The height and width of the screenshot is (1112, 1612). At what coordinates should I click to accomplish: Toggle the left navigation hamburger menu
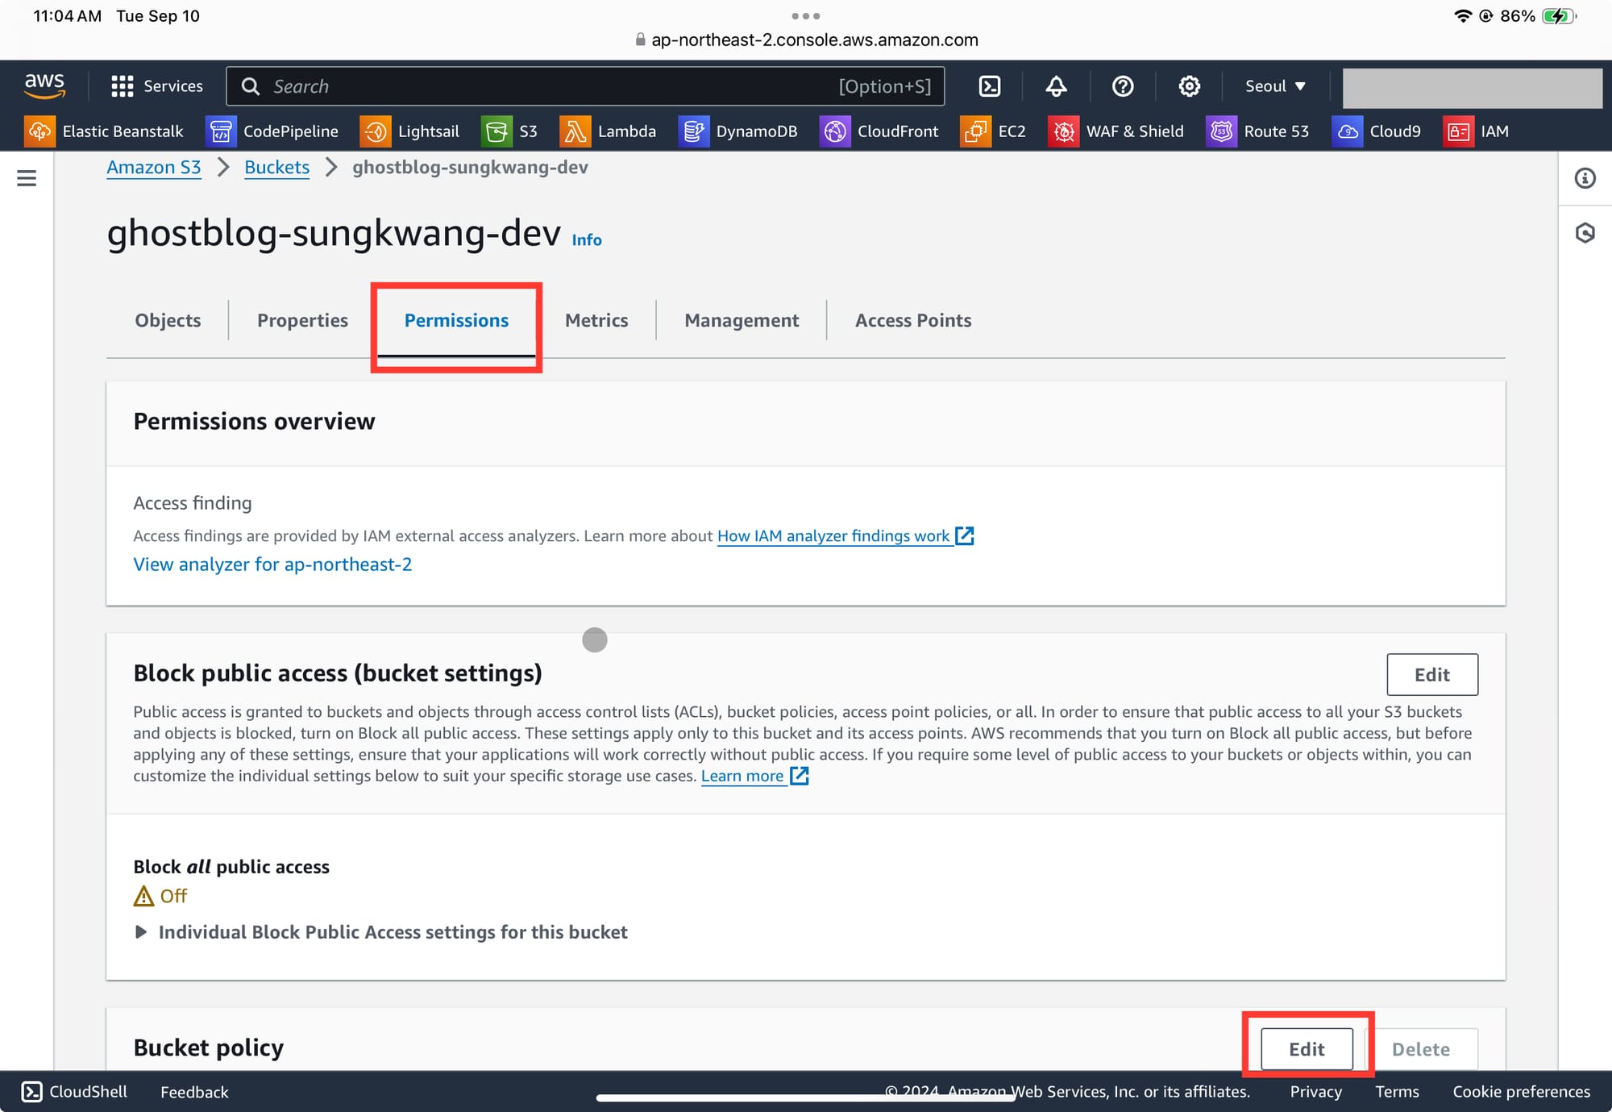click(27, 178)
